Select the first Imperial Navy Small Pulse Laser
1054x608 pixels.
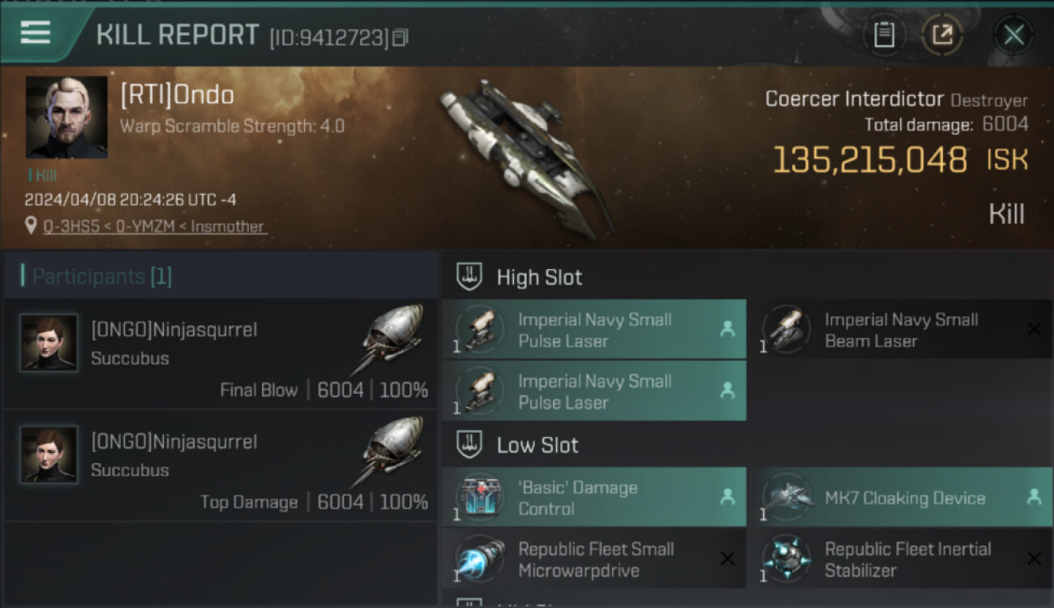coord(593,330)
